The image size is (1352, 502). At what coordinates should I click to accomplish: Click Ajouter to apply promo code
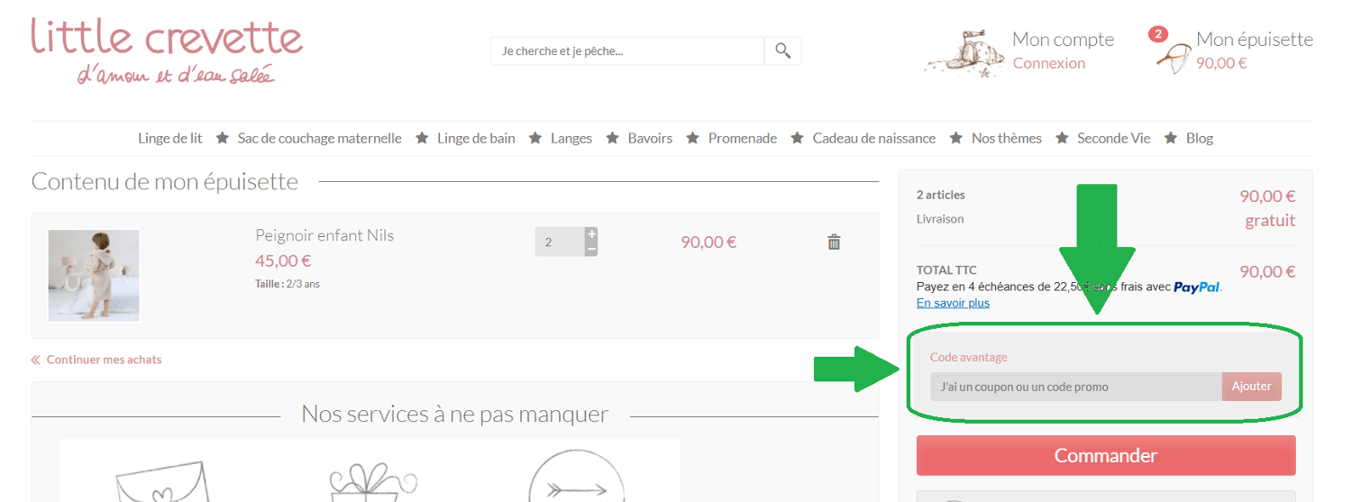tap(1252, 387)
